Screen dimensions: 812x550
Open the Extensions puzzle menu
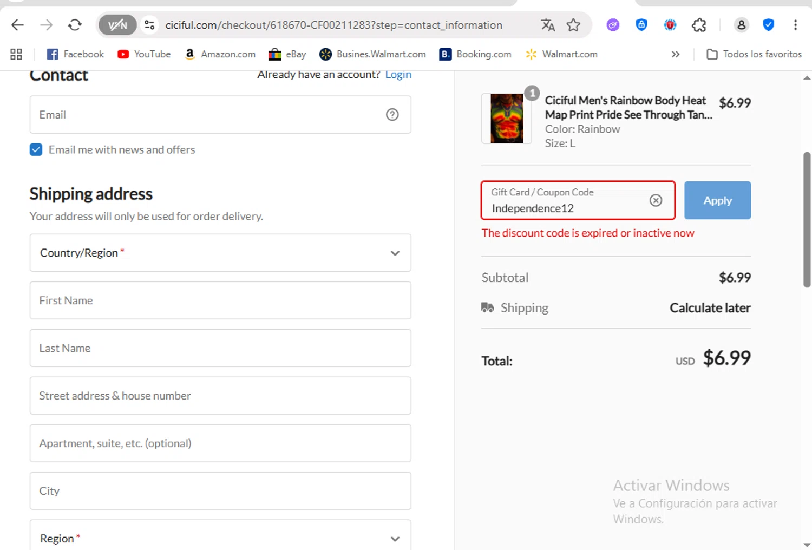pyautogui.click(x=699, y=25)
